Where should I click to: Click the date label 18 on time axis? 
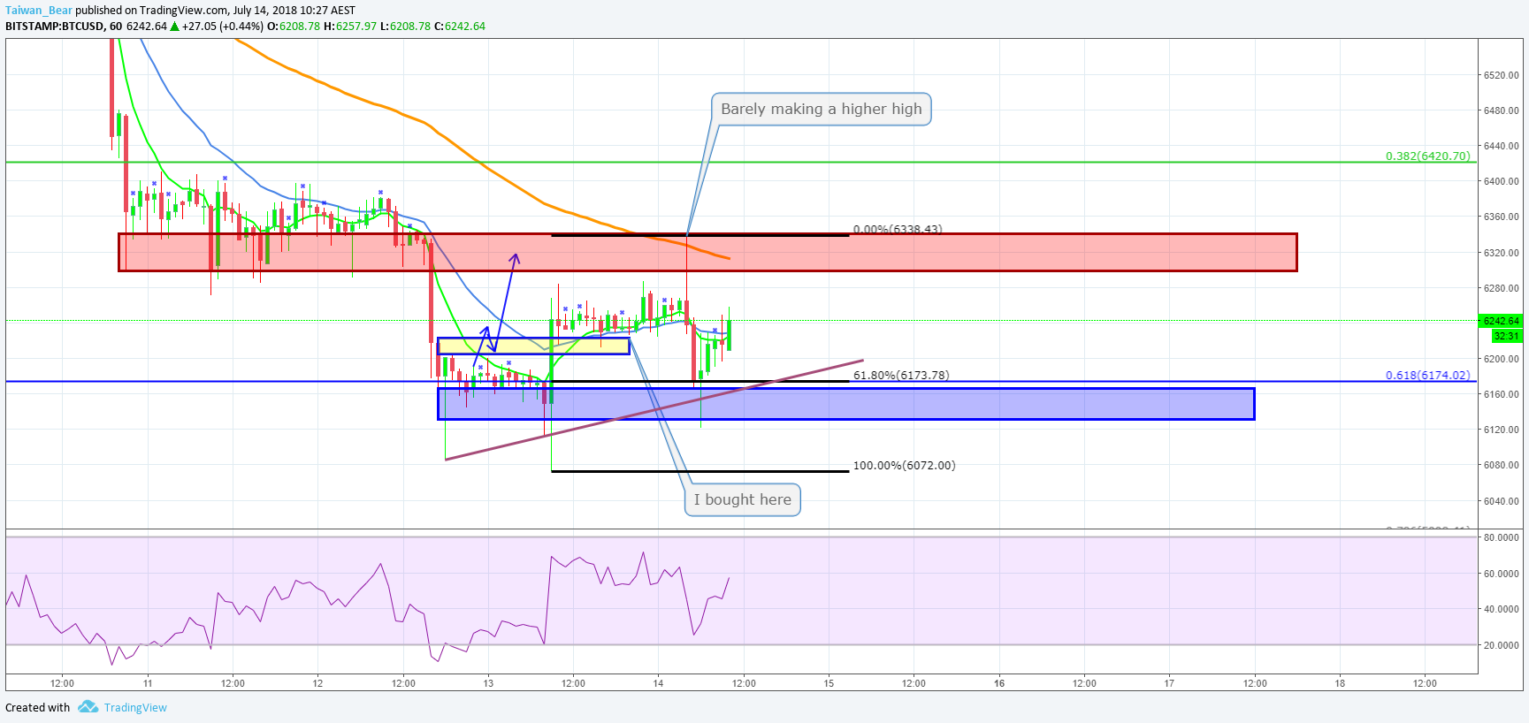pyautogui.click(x=1340, y=683)
